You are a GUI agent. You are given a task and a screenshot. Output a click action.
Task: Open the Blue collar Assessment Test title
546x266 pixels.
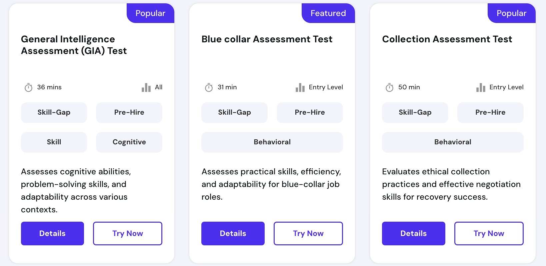click(x=267, y=39)
